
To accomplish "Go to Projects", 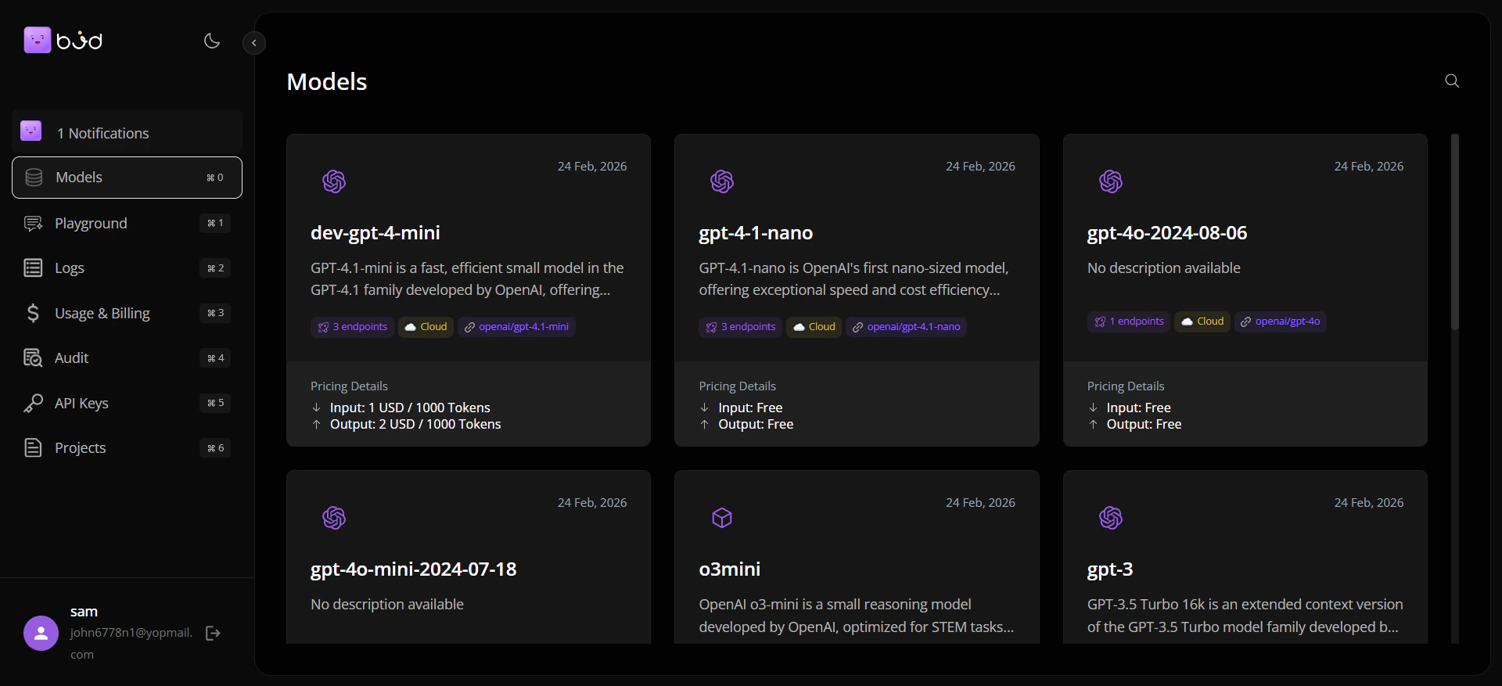I will (127, 448).
